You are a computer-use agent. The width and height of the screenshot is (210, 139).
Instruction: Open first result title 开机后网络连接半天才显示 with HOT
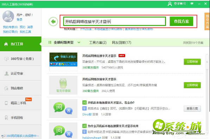tap(99, 56)
